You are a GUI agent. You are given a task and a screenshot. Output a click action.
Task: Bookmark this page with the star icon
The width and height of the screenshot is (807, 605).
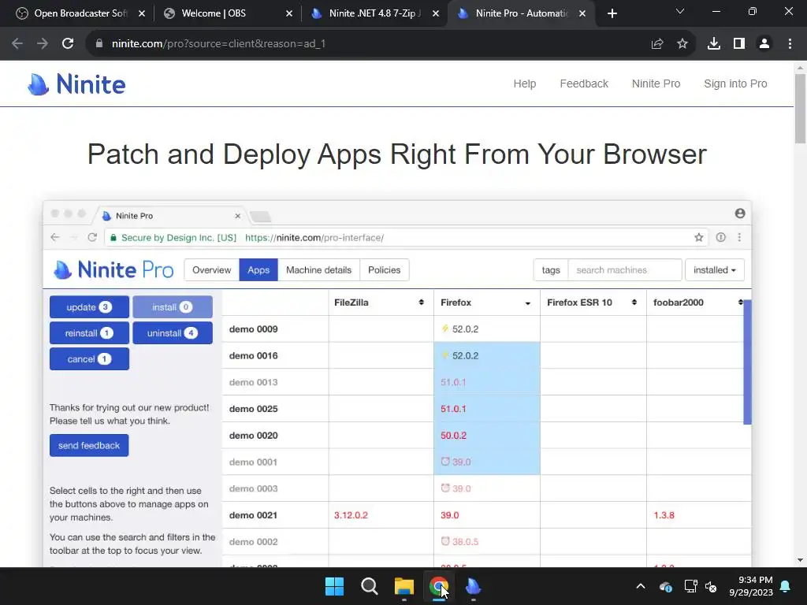point(682,44)
